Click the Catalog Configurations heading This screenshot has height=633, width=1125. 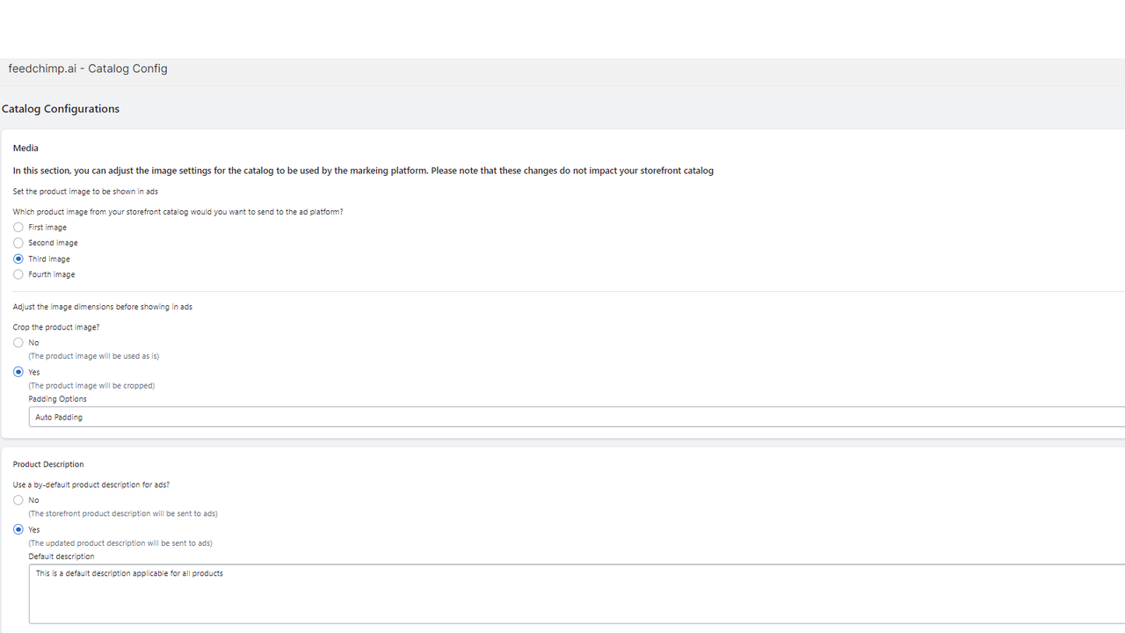tap(61, 109)
